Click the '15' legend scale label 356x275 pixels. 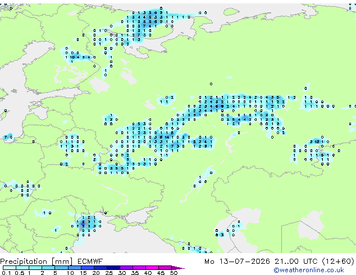[x=83, y=273]
